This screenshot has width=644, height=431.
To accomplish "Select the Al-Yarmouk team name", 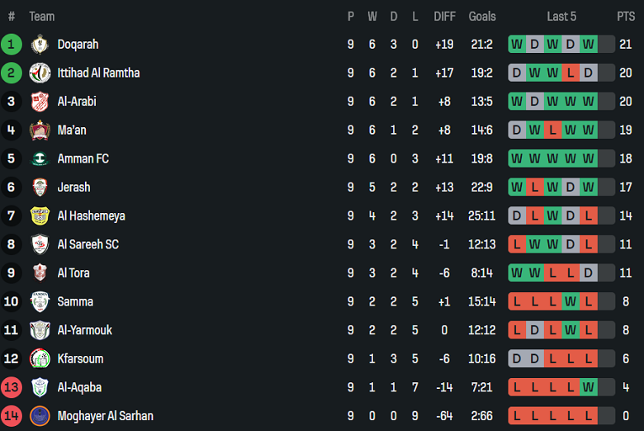I will click(x=84, y=330).
